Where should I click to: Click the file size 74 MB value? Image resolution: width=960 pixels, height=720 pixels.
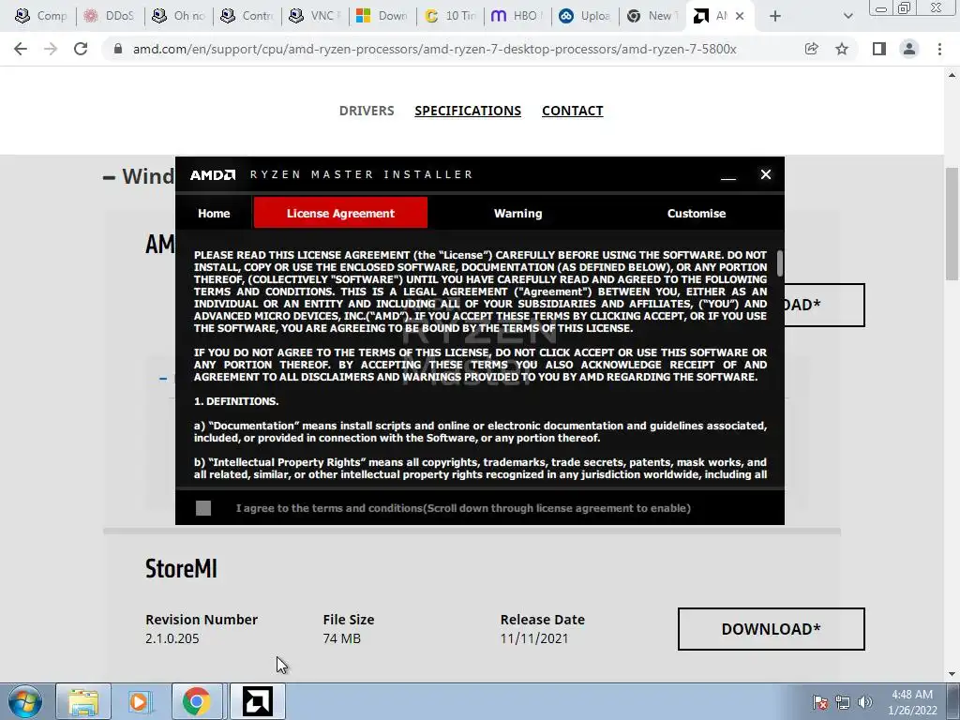(x=341, y=637)
